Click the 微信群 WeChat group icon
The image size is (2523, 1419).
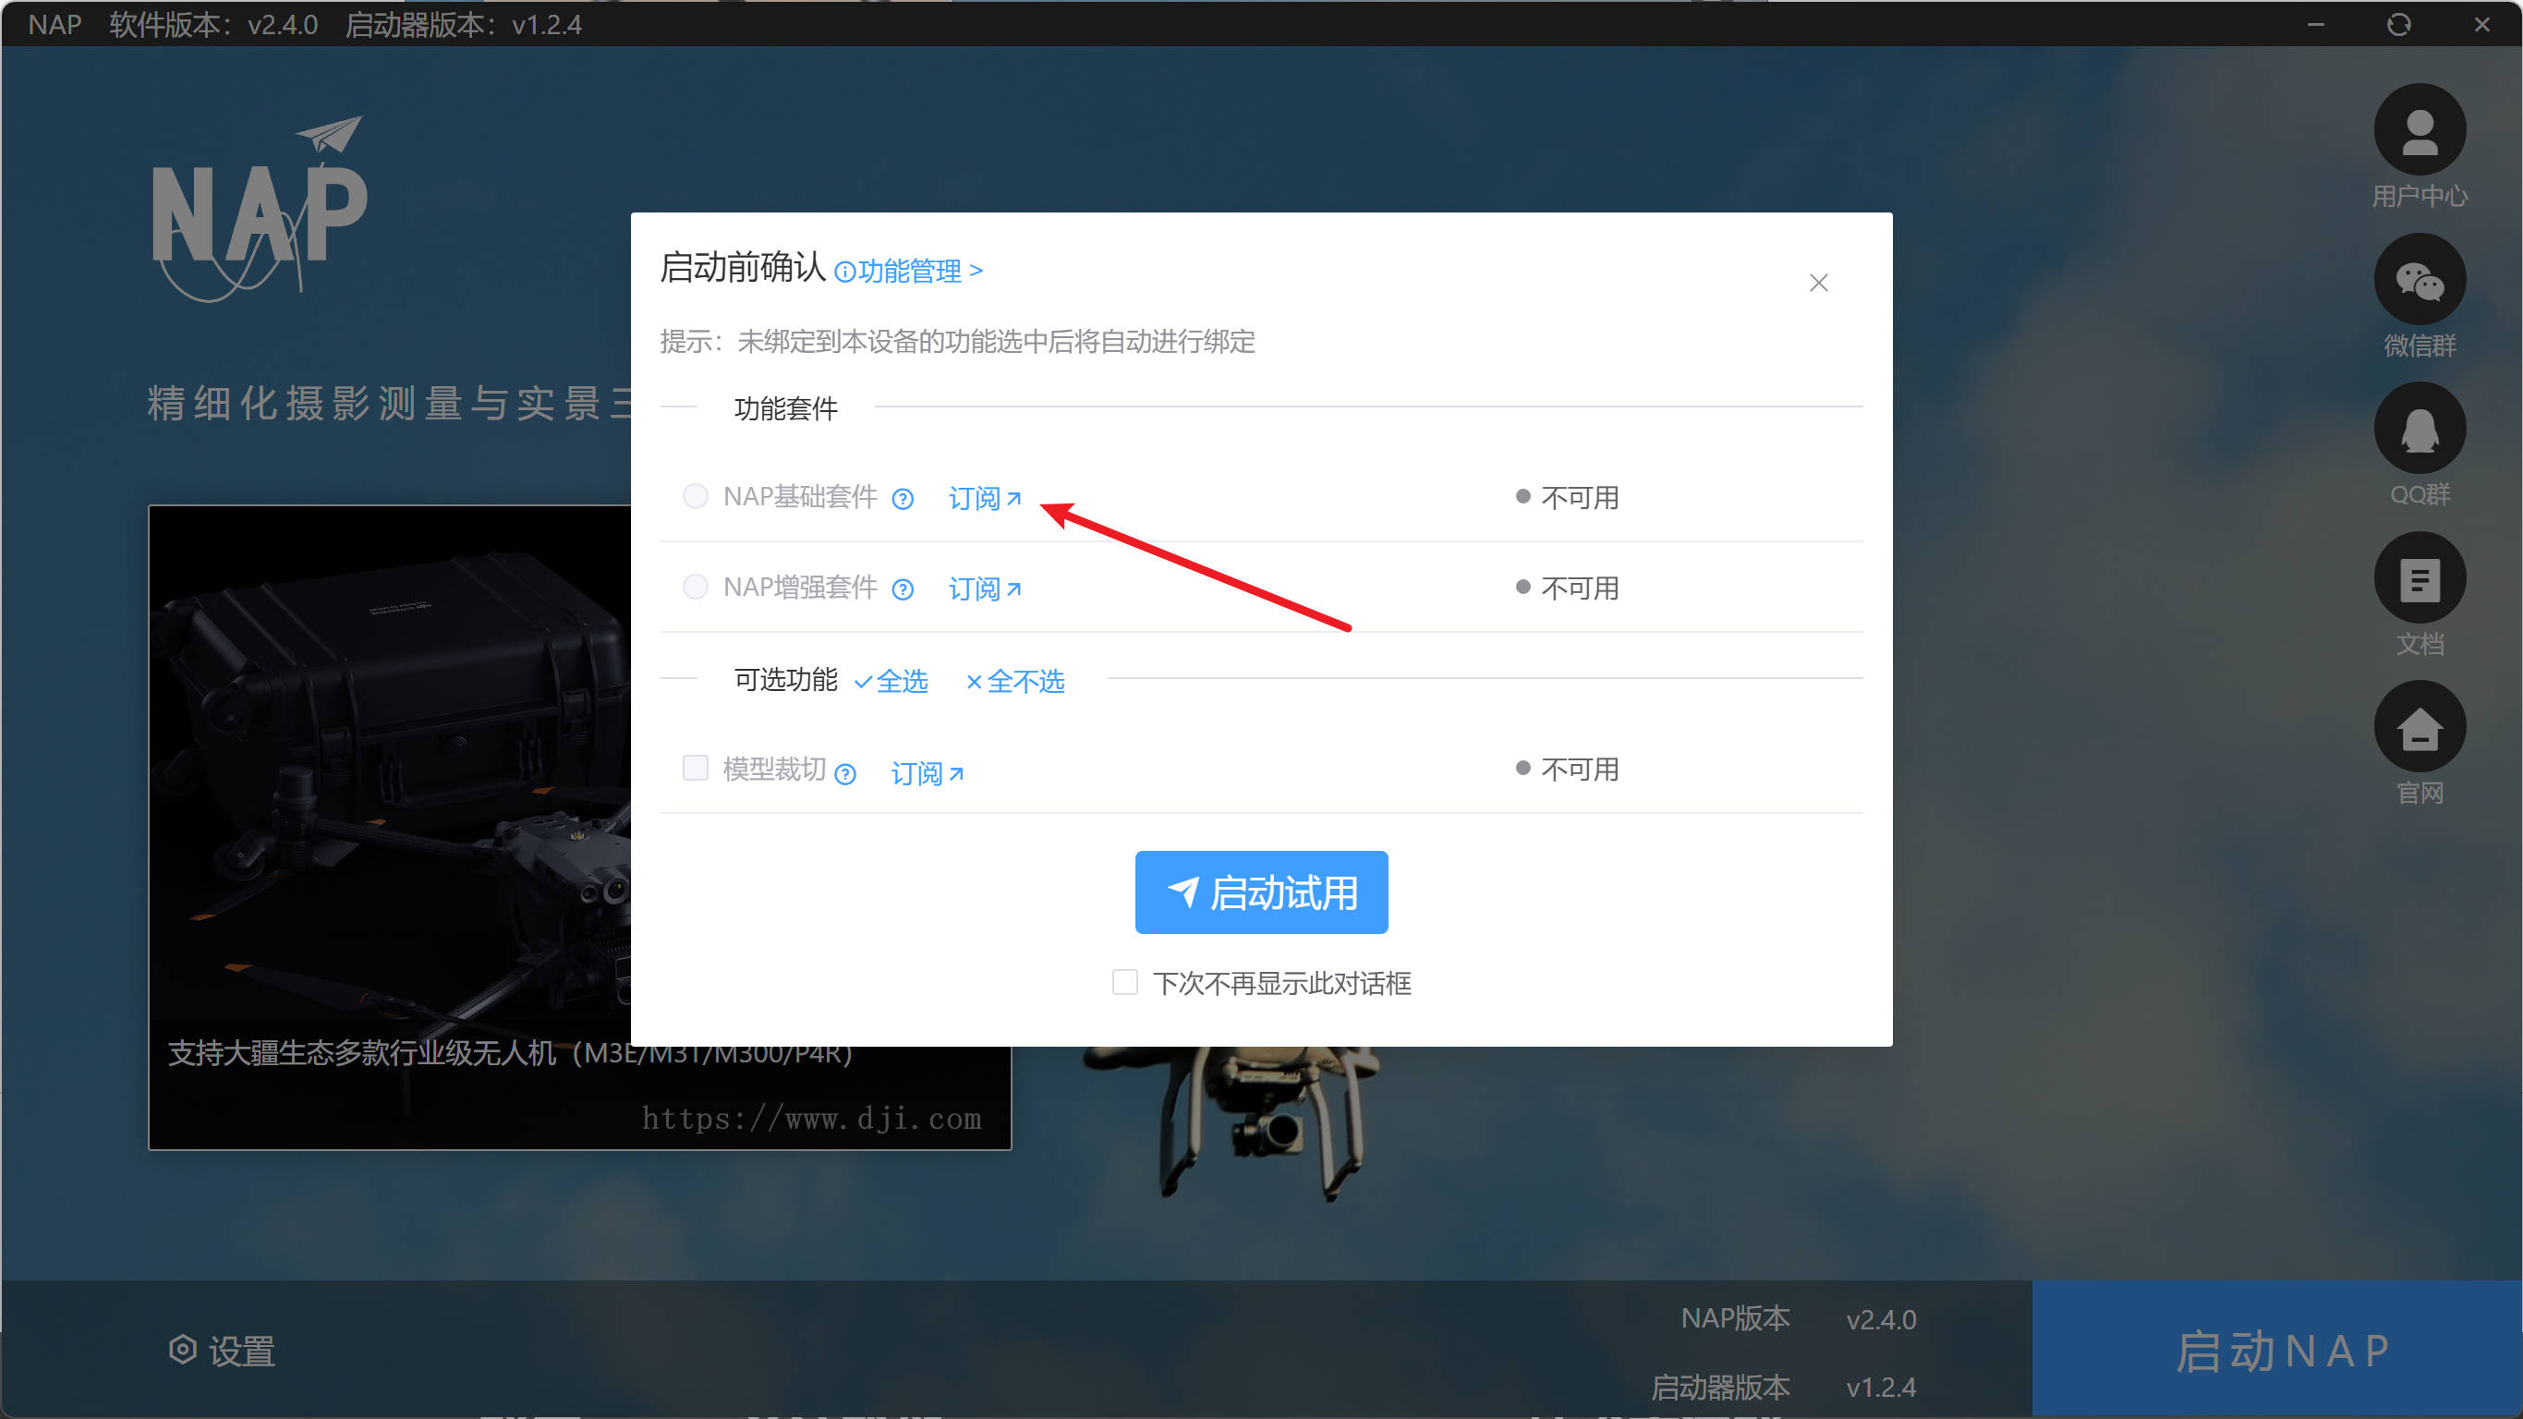2419,280
